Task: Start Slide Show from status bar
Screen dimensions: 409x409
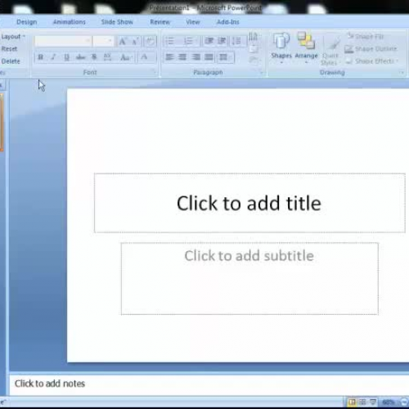Action: point(373,402)
